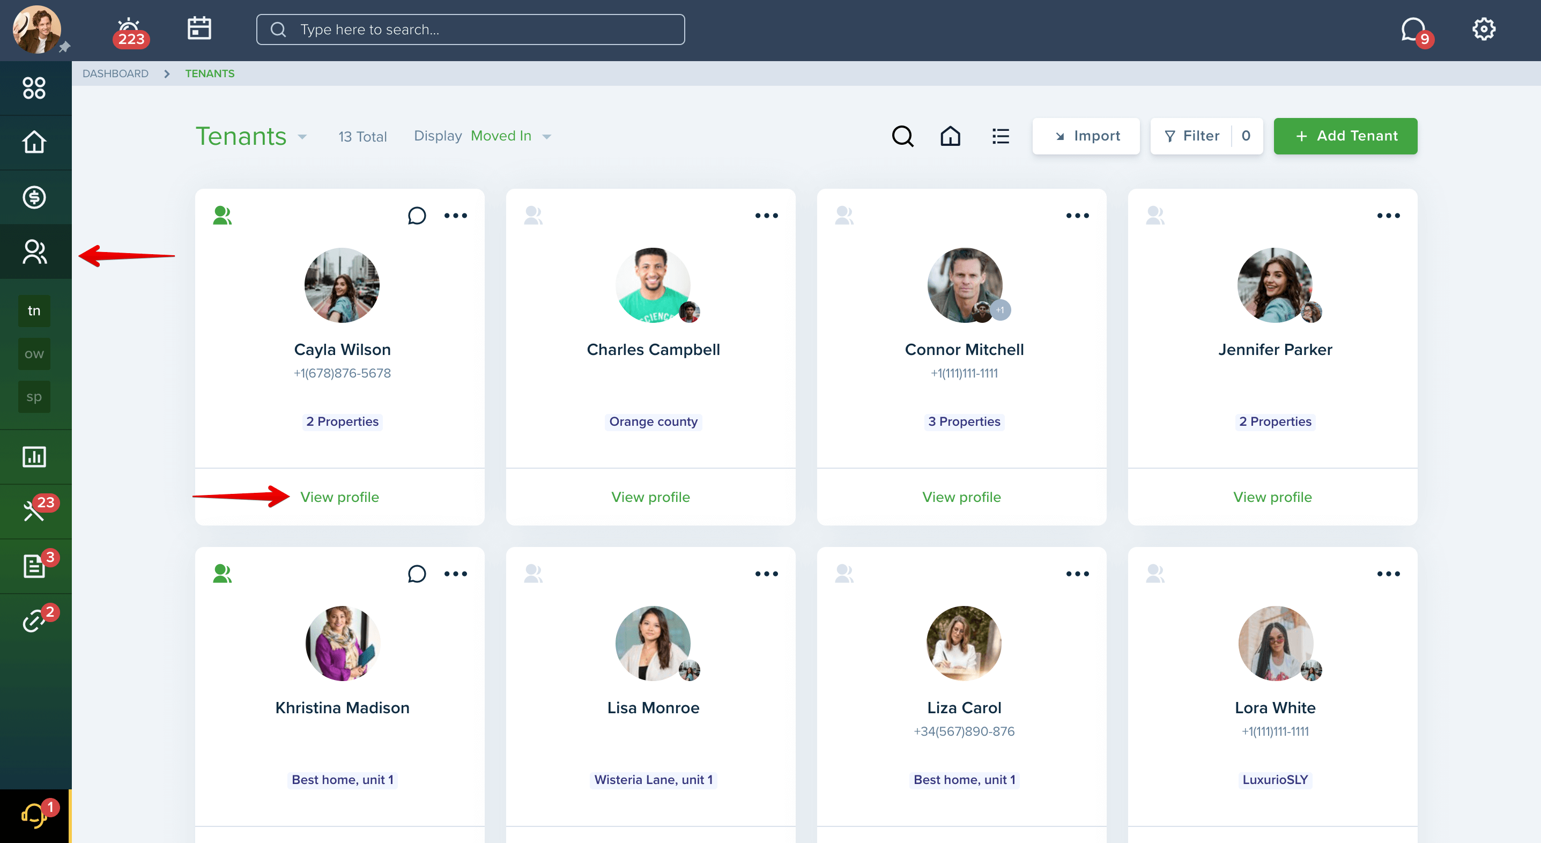This screenshot has height=843, width=1541.
Task: Open the Filter button
Action: tap(1206, 136)
